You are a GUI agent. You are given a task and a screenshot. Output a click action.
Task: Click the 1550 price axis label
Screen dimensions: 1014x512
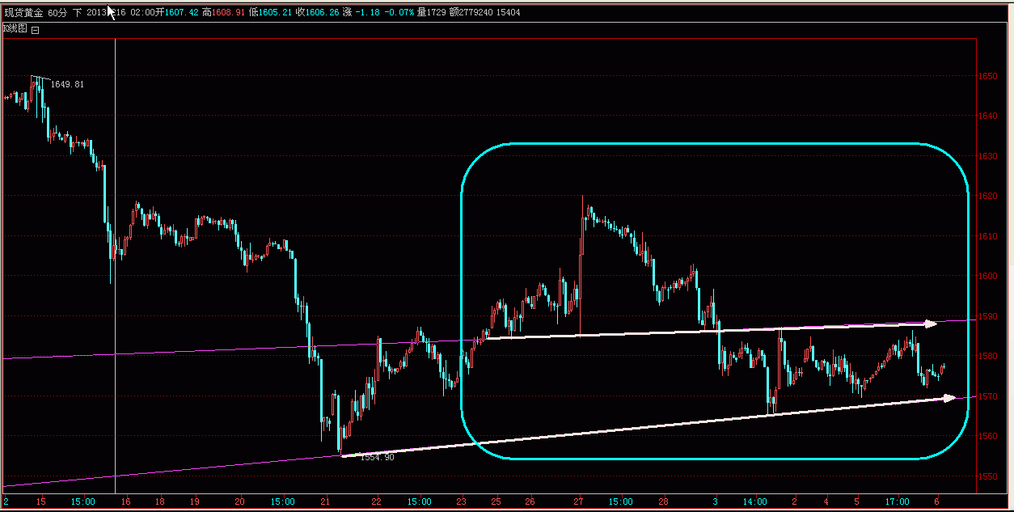tap(987, 476)
